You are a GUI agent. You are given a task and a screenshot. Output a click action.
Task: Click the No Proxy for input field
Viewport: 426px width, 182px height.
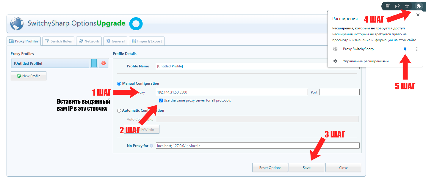pos(258,146)
